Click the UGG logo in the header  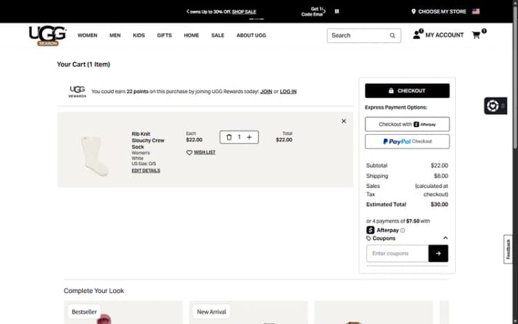pos(48,36)
